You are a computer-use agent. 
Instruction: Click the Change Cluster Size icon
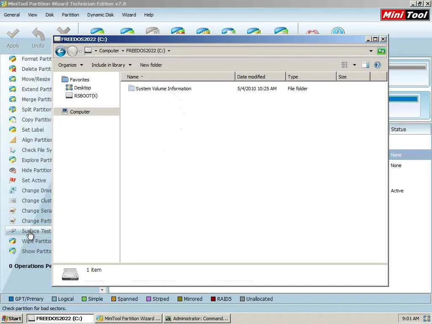pos(13,200)
